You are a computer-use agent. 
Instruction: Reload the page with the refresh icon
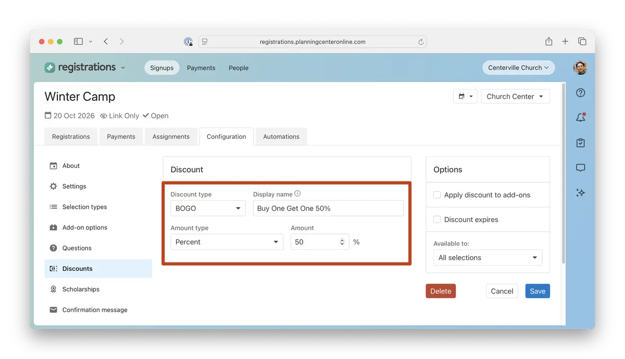(421, 42)
